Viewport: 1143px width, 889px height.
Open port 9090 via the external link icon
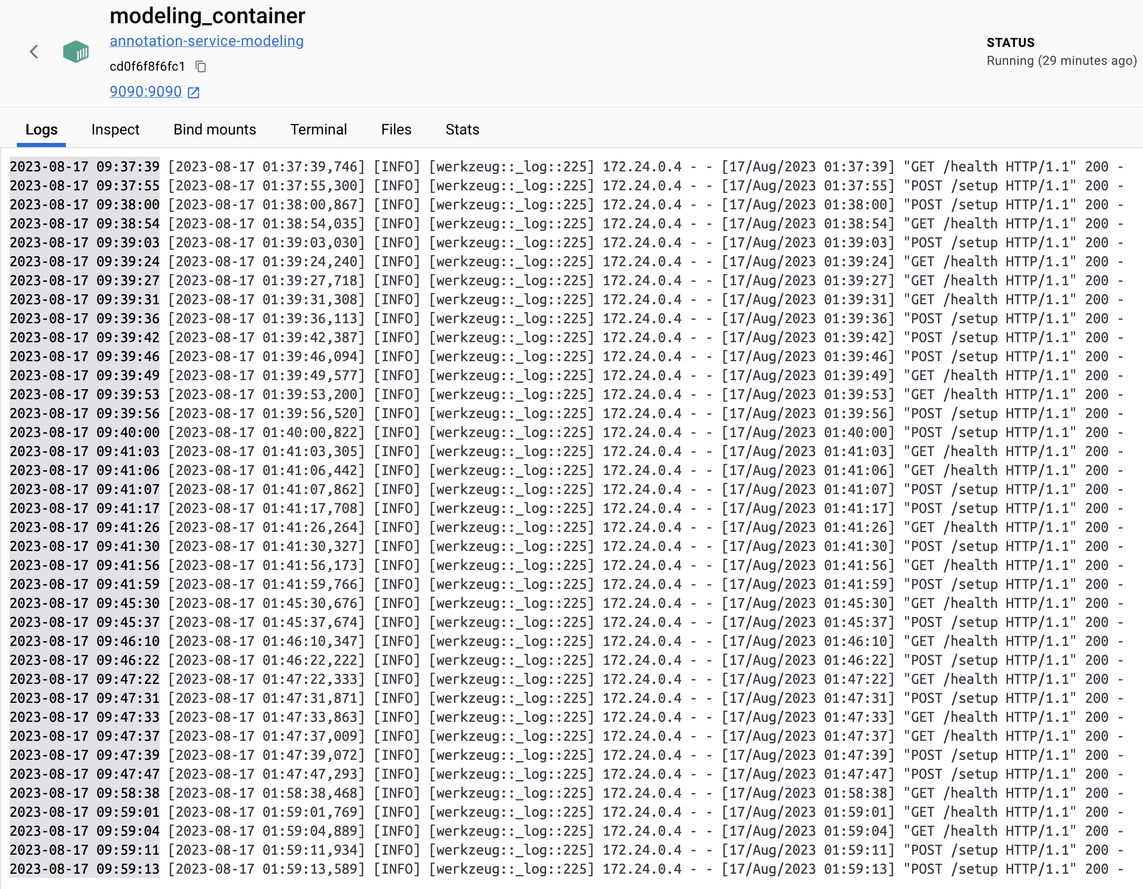click(x=193, y=92)
